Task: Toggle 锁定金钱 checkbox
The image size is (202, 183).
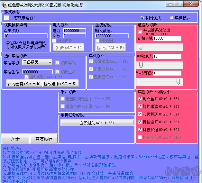Action: pos(97,41)
